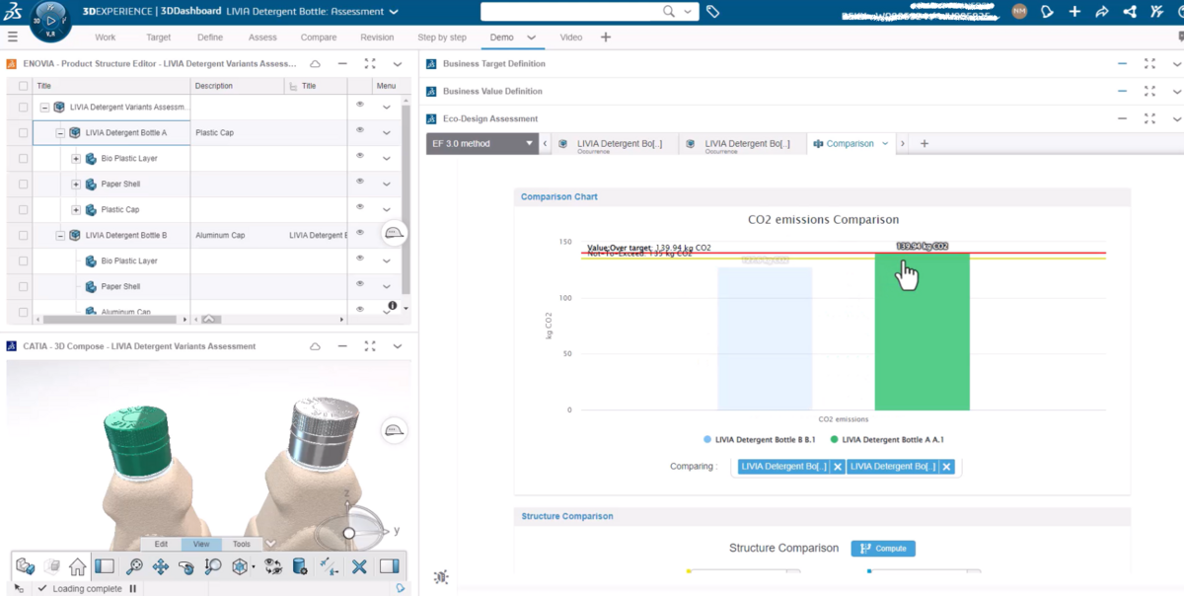Click the cloud icon in ENOVIA widget header

[315, 63]
